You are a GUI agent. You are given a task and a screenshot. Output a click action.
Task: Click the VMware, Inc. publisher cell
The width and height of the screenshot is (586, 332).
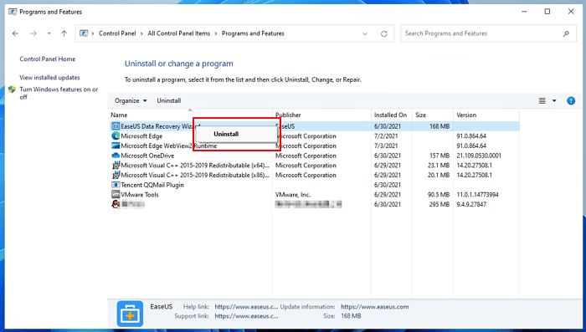coord(293,195)
